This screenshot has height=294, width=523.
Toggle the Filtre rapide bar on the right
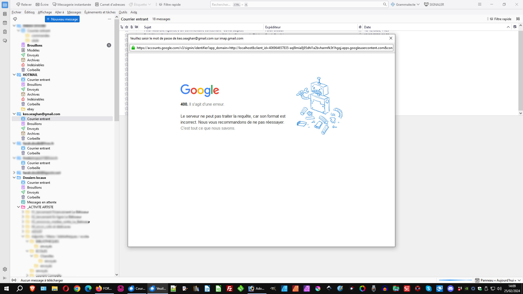tap(500, 19)
